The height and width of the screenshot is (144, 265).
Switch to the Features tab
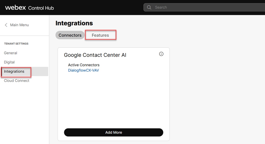[x=100, y=35]
